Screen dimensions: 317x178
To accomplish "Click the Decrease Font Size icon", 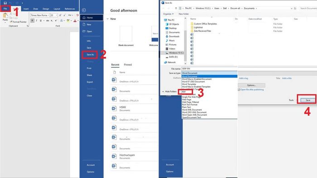I will 64,15.
